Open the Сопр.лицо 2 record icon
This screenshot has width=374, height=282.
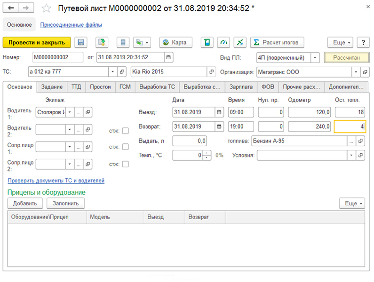pos(88,164)
